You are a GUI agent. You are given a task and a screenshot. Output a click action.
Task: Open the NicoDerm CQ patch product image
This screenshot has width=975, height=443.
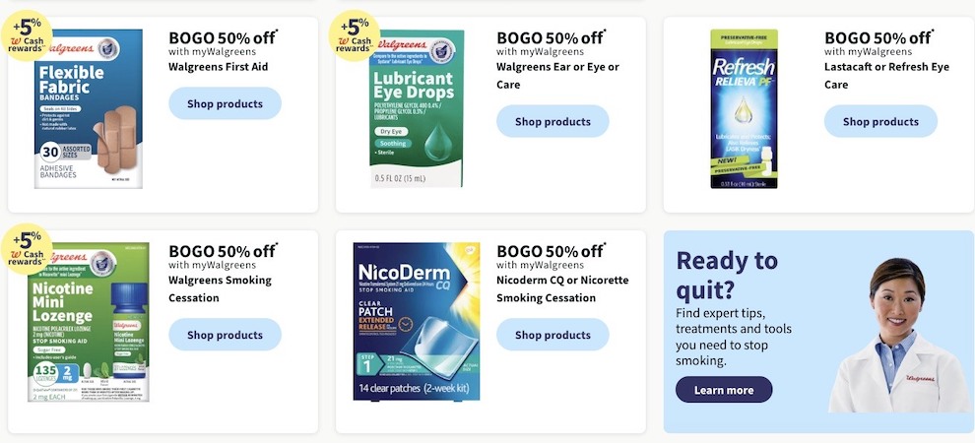417,321
